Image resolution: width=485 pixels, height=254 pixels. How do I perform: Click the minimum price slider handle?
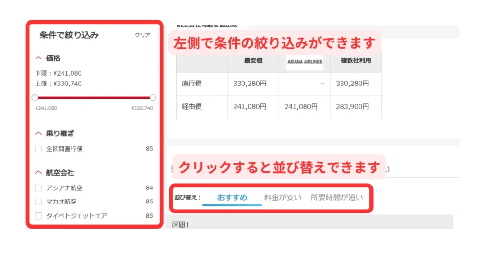tap(35, 98)
